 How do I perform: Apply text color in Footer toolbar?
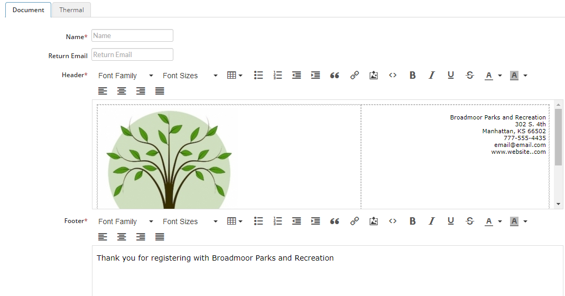(488, 221)
